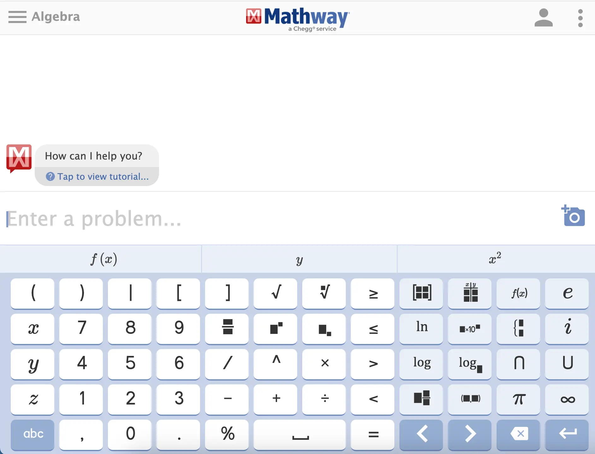The image size is (595, 454).
Task: Move cursor left with arrow key
Action: [422, 434]
